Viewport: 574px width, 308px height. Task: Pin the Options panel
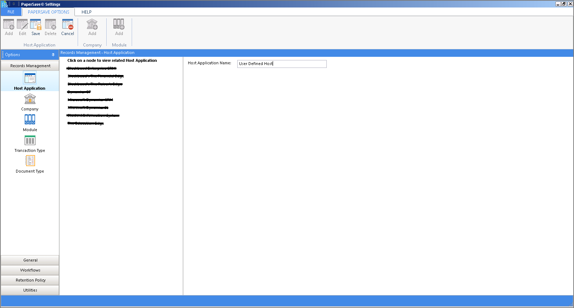pyautogui.click(x=53, y=55)
